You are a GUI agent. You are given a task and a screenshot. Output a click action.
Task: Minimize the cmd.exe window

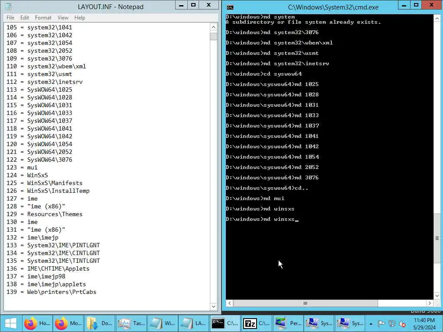coord(404,5)
